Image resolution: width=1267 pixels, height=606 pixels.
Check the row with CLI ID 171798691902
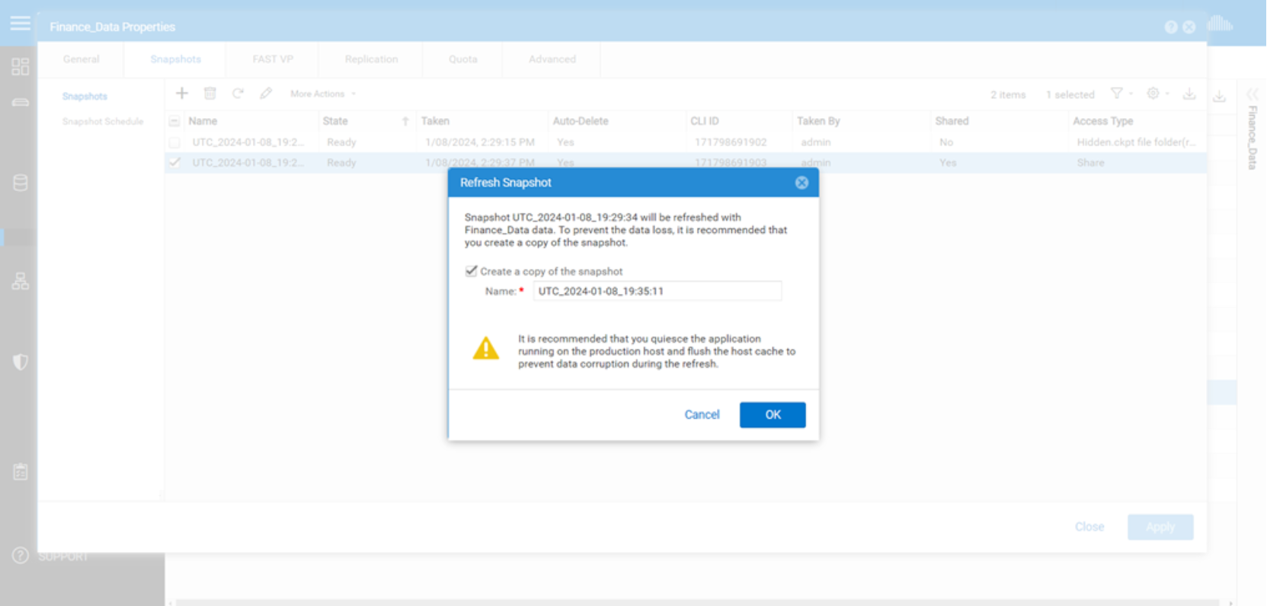174,142
